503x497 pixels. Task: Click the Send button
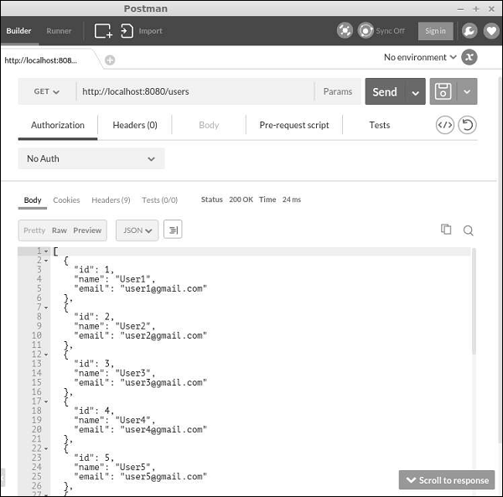(x=385, y=91)
